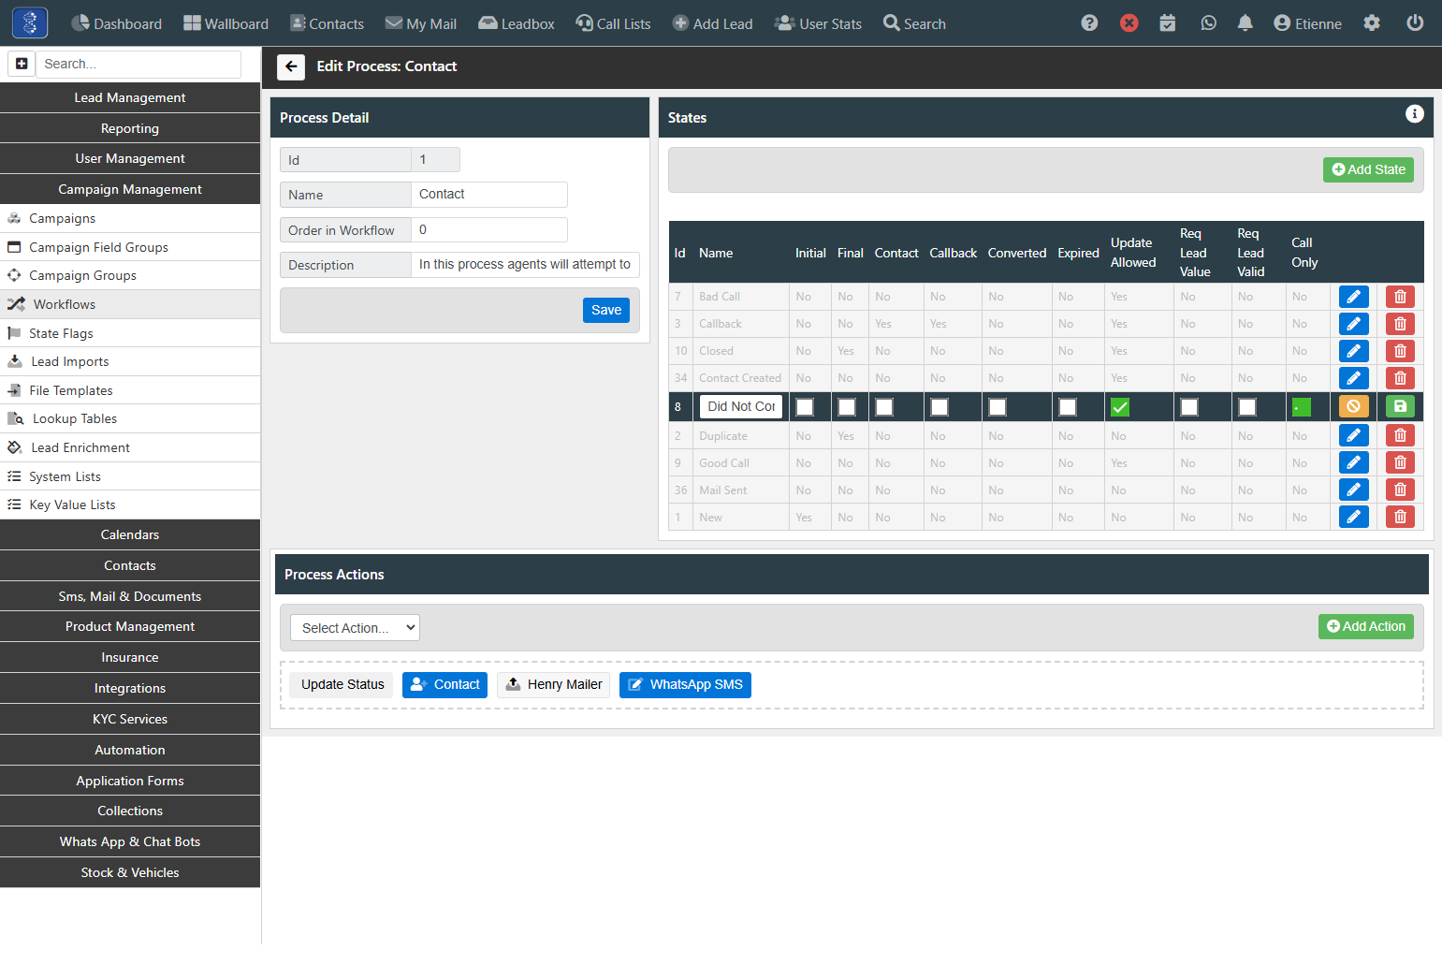This screenshot has width=1442, height=965.
Task: Open Workflows in the sidebar
Action: click(130, 304)
